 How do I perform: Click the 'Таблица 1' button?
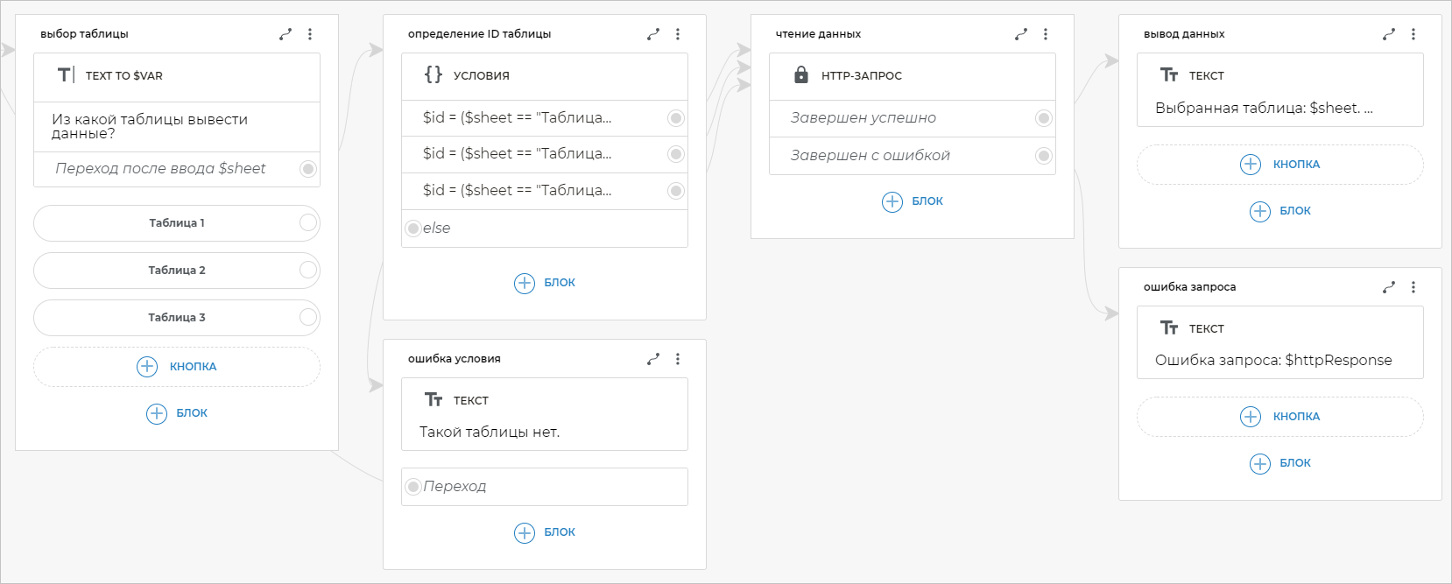(177, 223)
